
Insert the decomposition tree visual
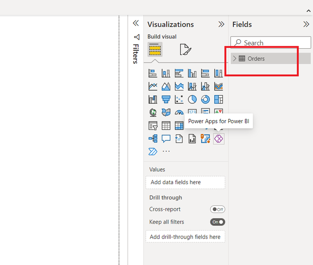tap(153, 139)
